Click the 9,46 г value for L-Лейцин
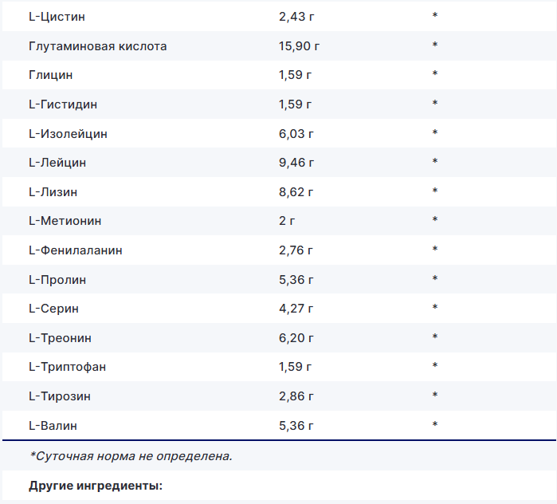557x504 pixels. tap(296, 163)
